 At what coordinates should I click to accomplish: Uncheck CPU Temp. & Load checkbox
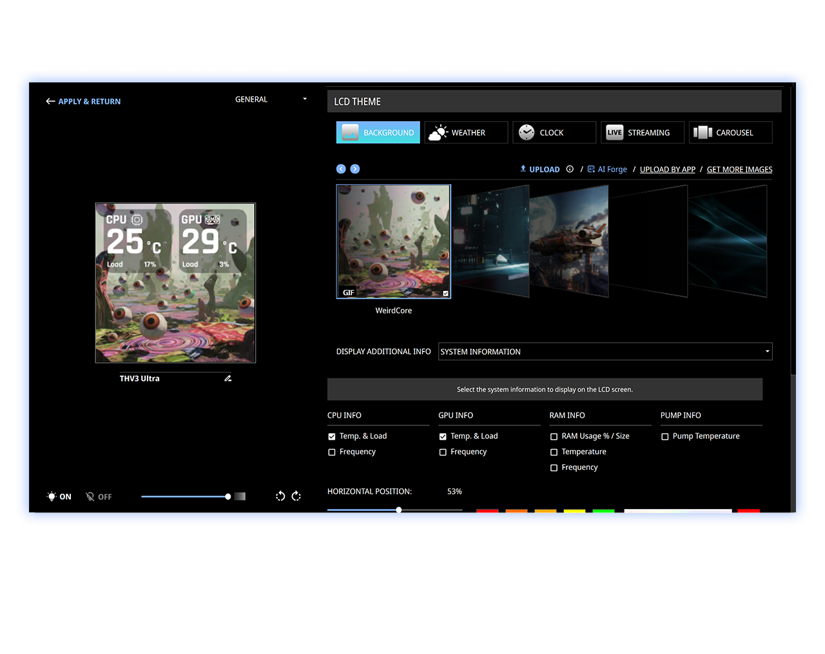(x=332, y=436)
